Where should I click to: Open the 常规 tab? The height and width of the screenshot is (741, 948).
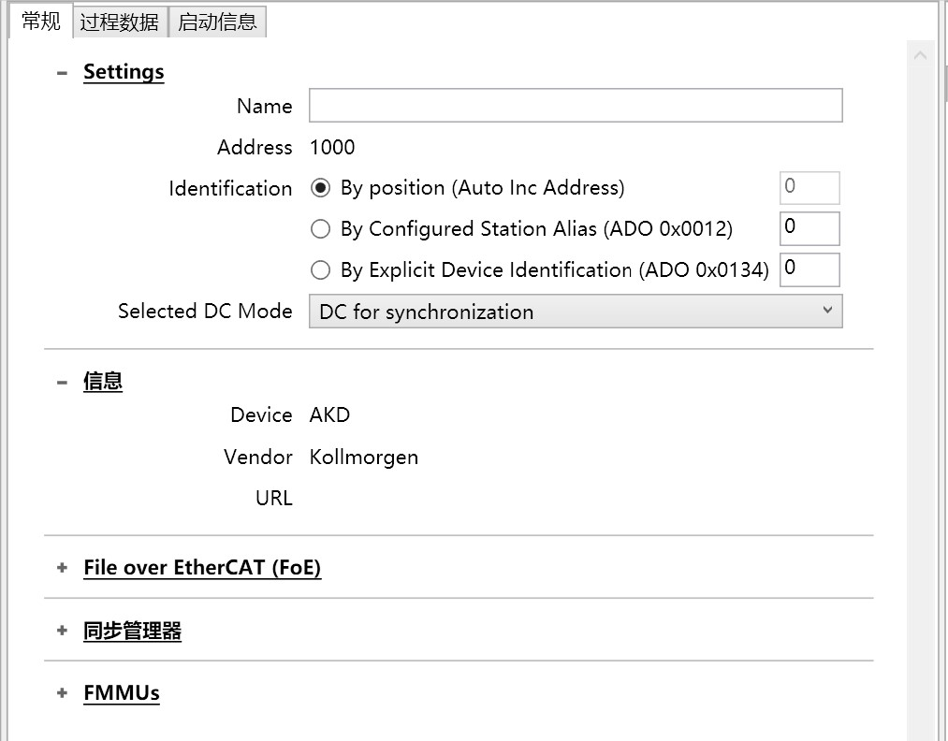[x=41, y=22]
